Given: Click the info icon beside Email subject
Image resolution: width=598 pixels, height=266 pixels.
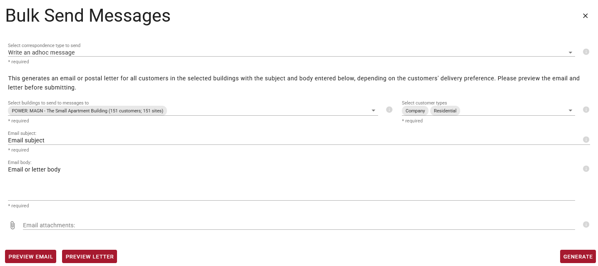Looking at the screenshot, I should [586, 140].
